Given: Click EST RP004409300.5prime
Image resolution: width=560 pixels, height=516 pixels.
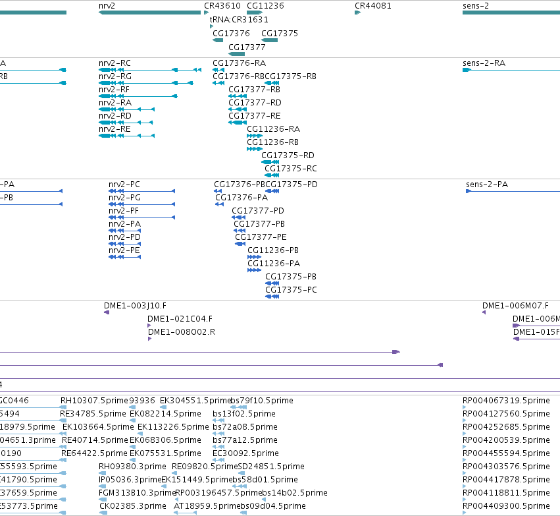Looking at the screenshot, I should 506,506.
